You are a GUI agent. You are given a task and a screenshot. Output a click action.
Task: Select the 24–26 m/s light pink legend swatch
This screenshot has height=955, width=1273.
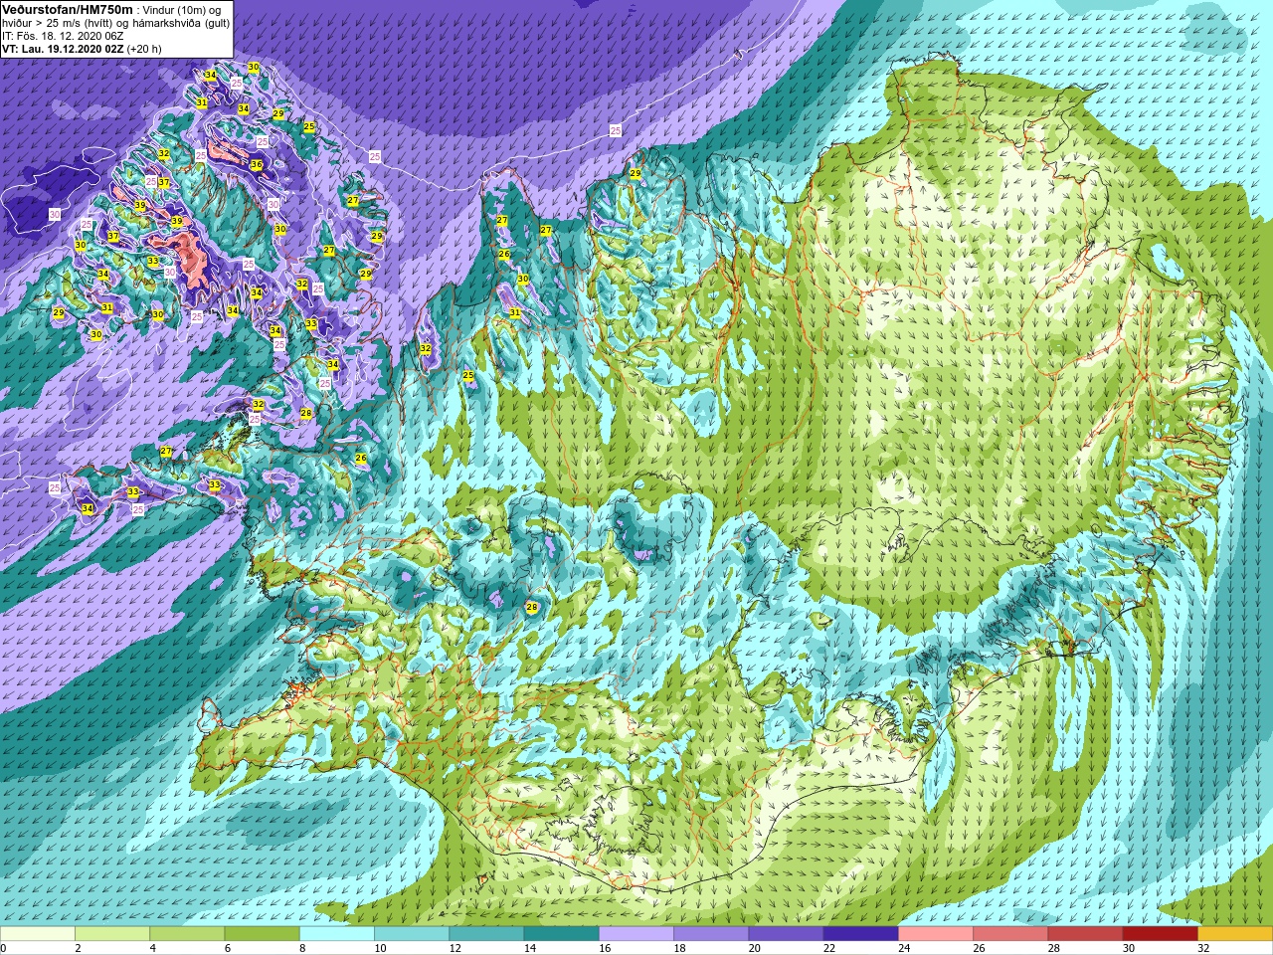pyautogui.click(x=936, y=934)
